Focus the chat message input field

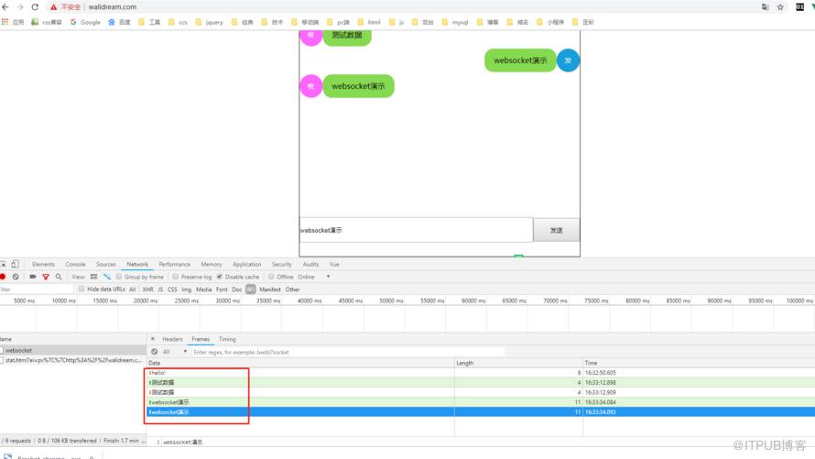416,230
